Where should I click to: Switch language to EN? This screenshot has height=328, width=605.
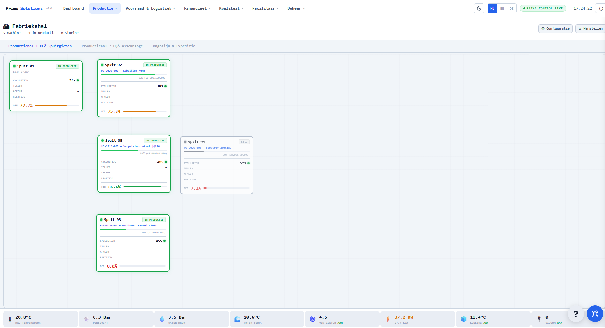[x=502, y=8]
